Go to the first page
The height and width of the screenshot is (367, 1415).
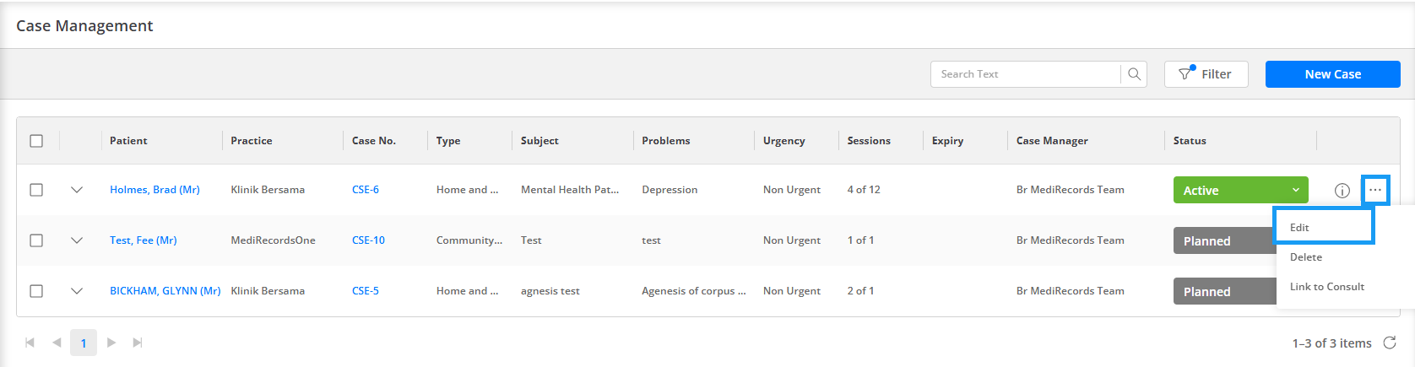coord(30,343)
